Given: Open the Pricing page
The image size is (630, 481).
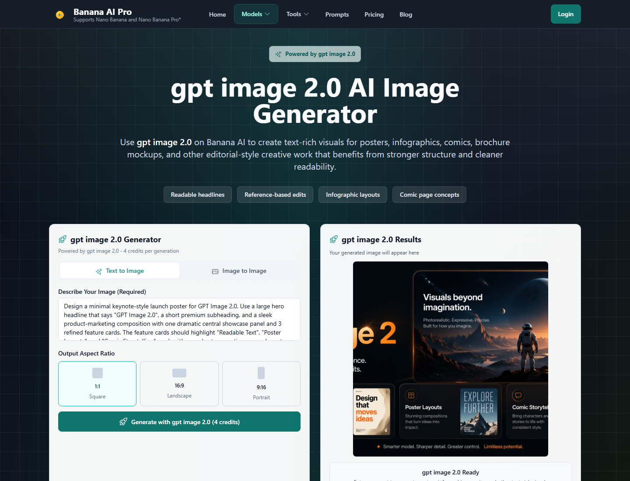Looking at the screenshot, I should [x=374, y=14].
